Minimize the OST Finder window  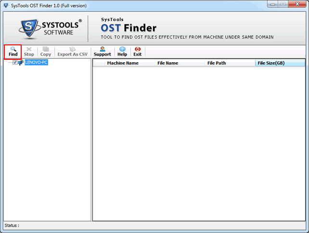tap(273, 4)
